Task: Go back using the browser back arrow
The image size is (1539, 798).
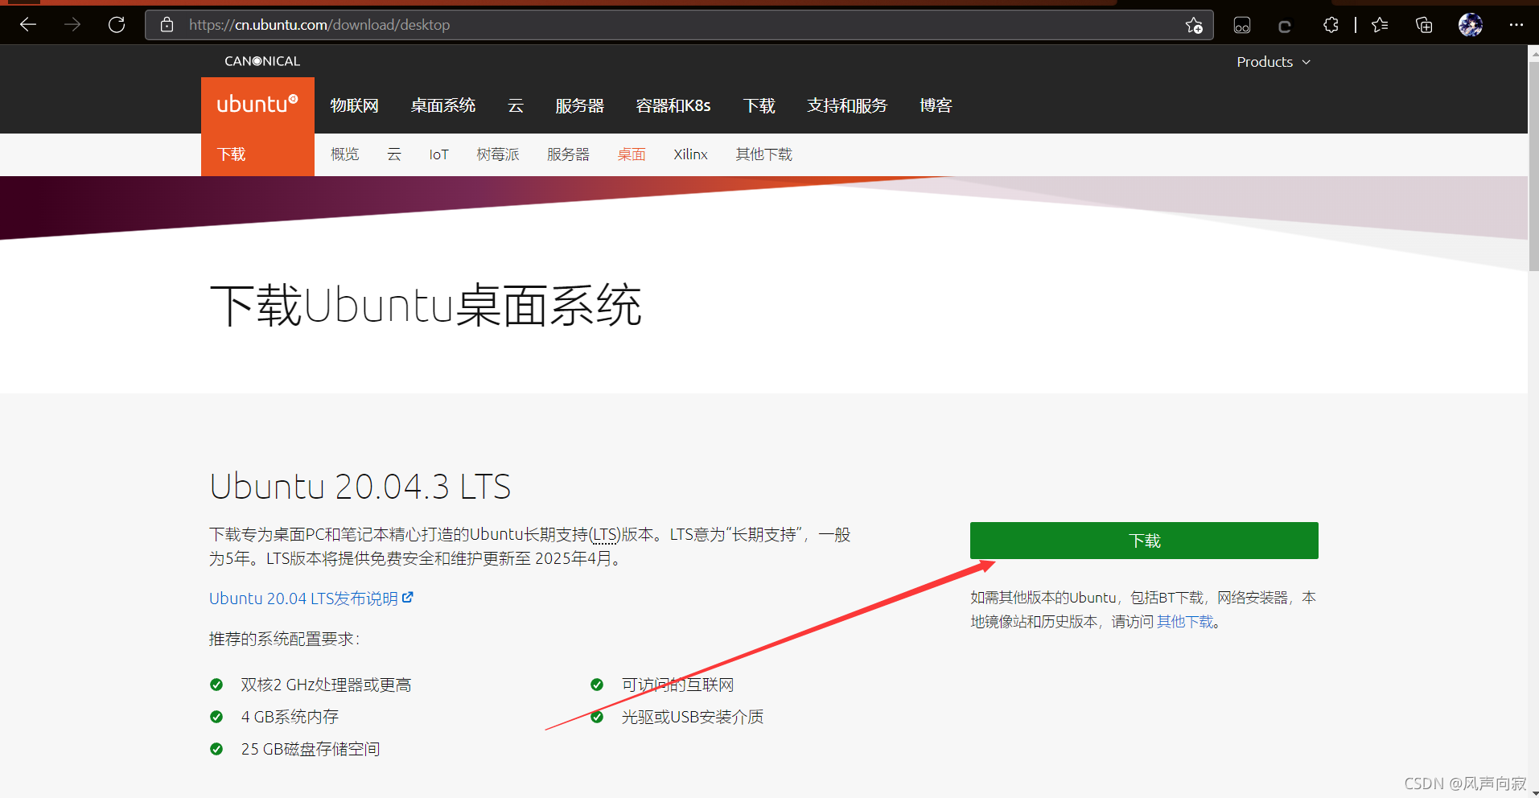Action: coord(28,25)
